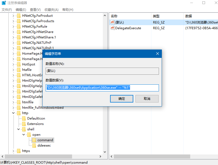Click the 类型 column header
Screen dimensions: 218x165
(167, 16)
